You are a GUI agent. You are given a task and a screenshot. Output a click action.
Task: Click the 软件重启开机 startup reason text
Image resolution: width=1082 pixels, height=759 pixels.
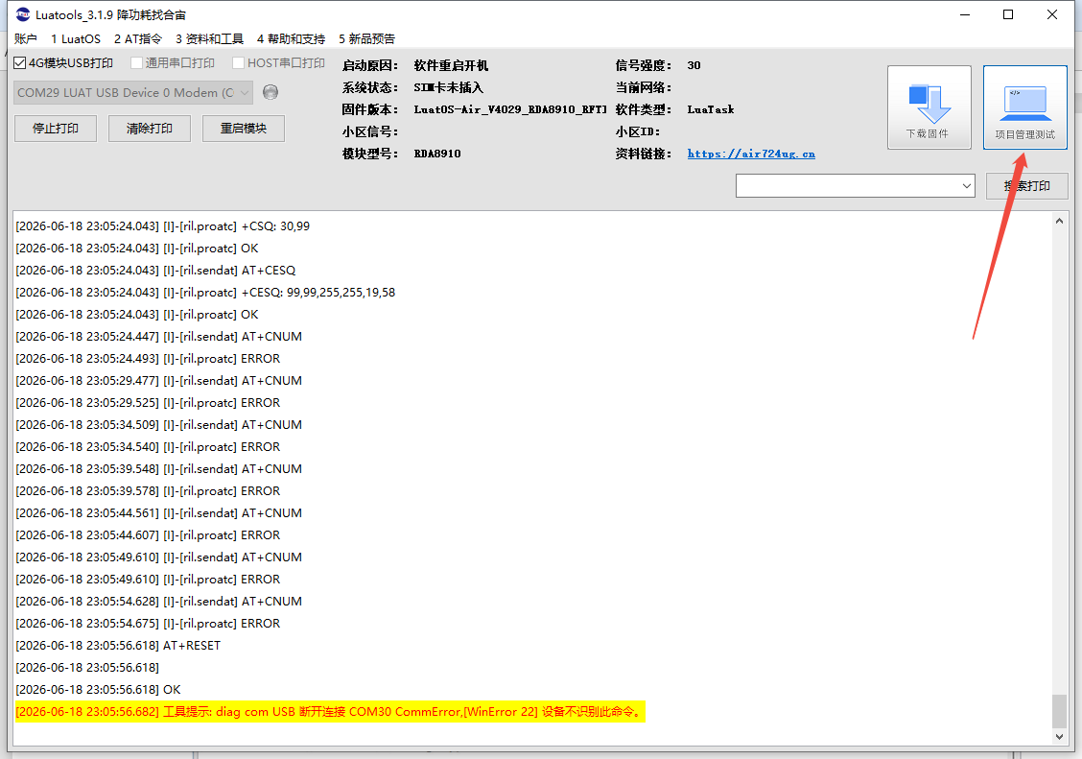click(x=451, y=65)
